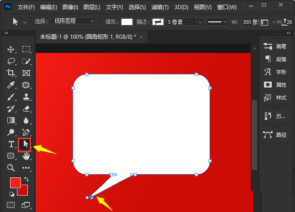
Task: Select the Frame tool
Action: (x=26, y=73)
